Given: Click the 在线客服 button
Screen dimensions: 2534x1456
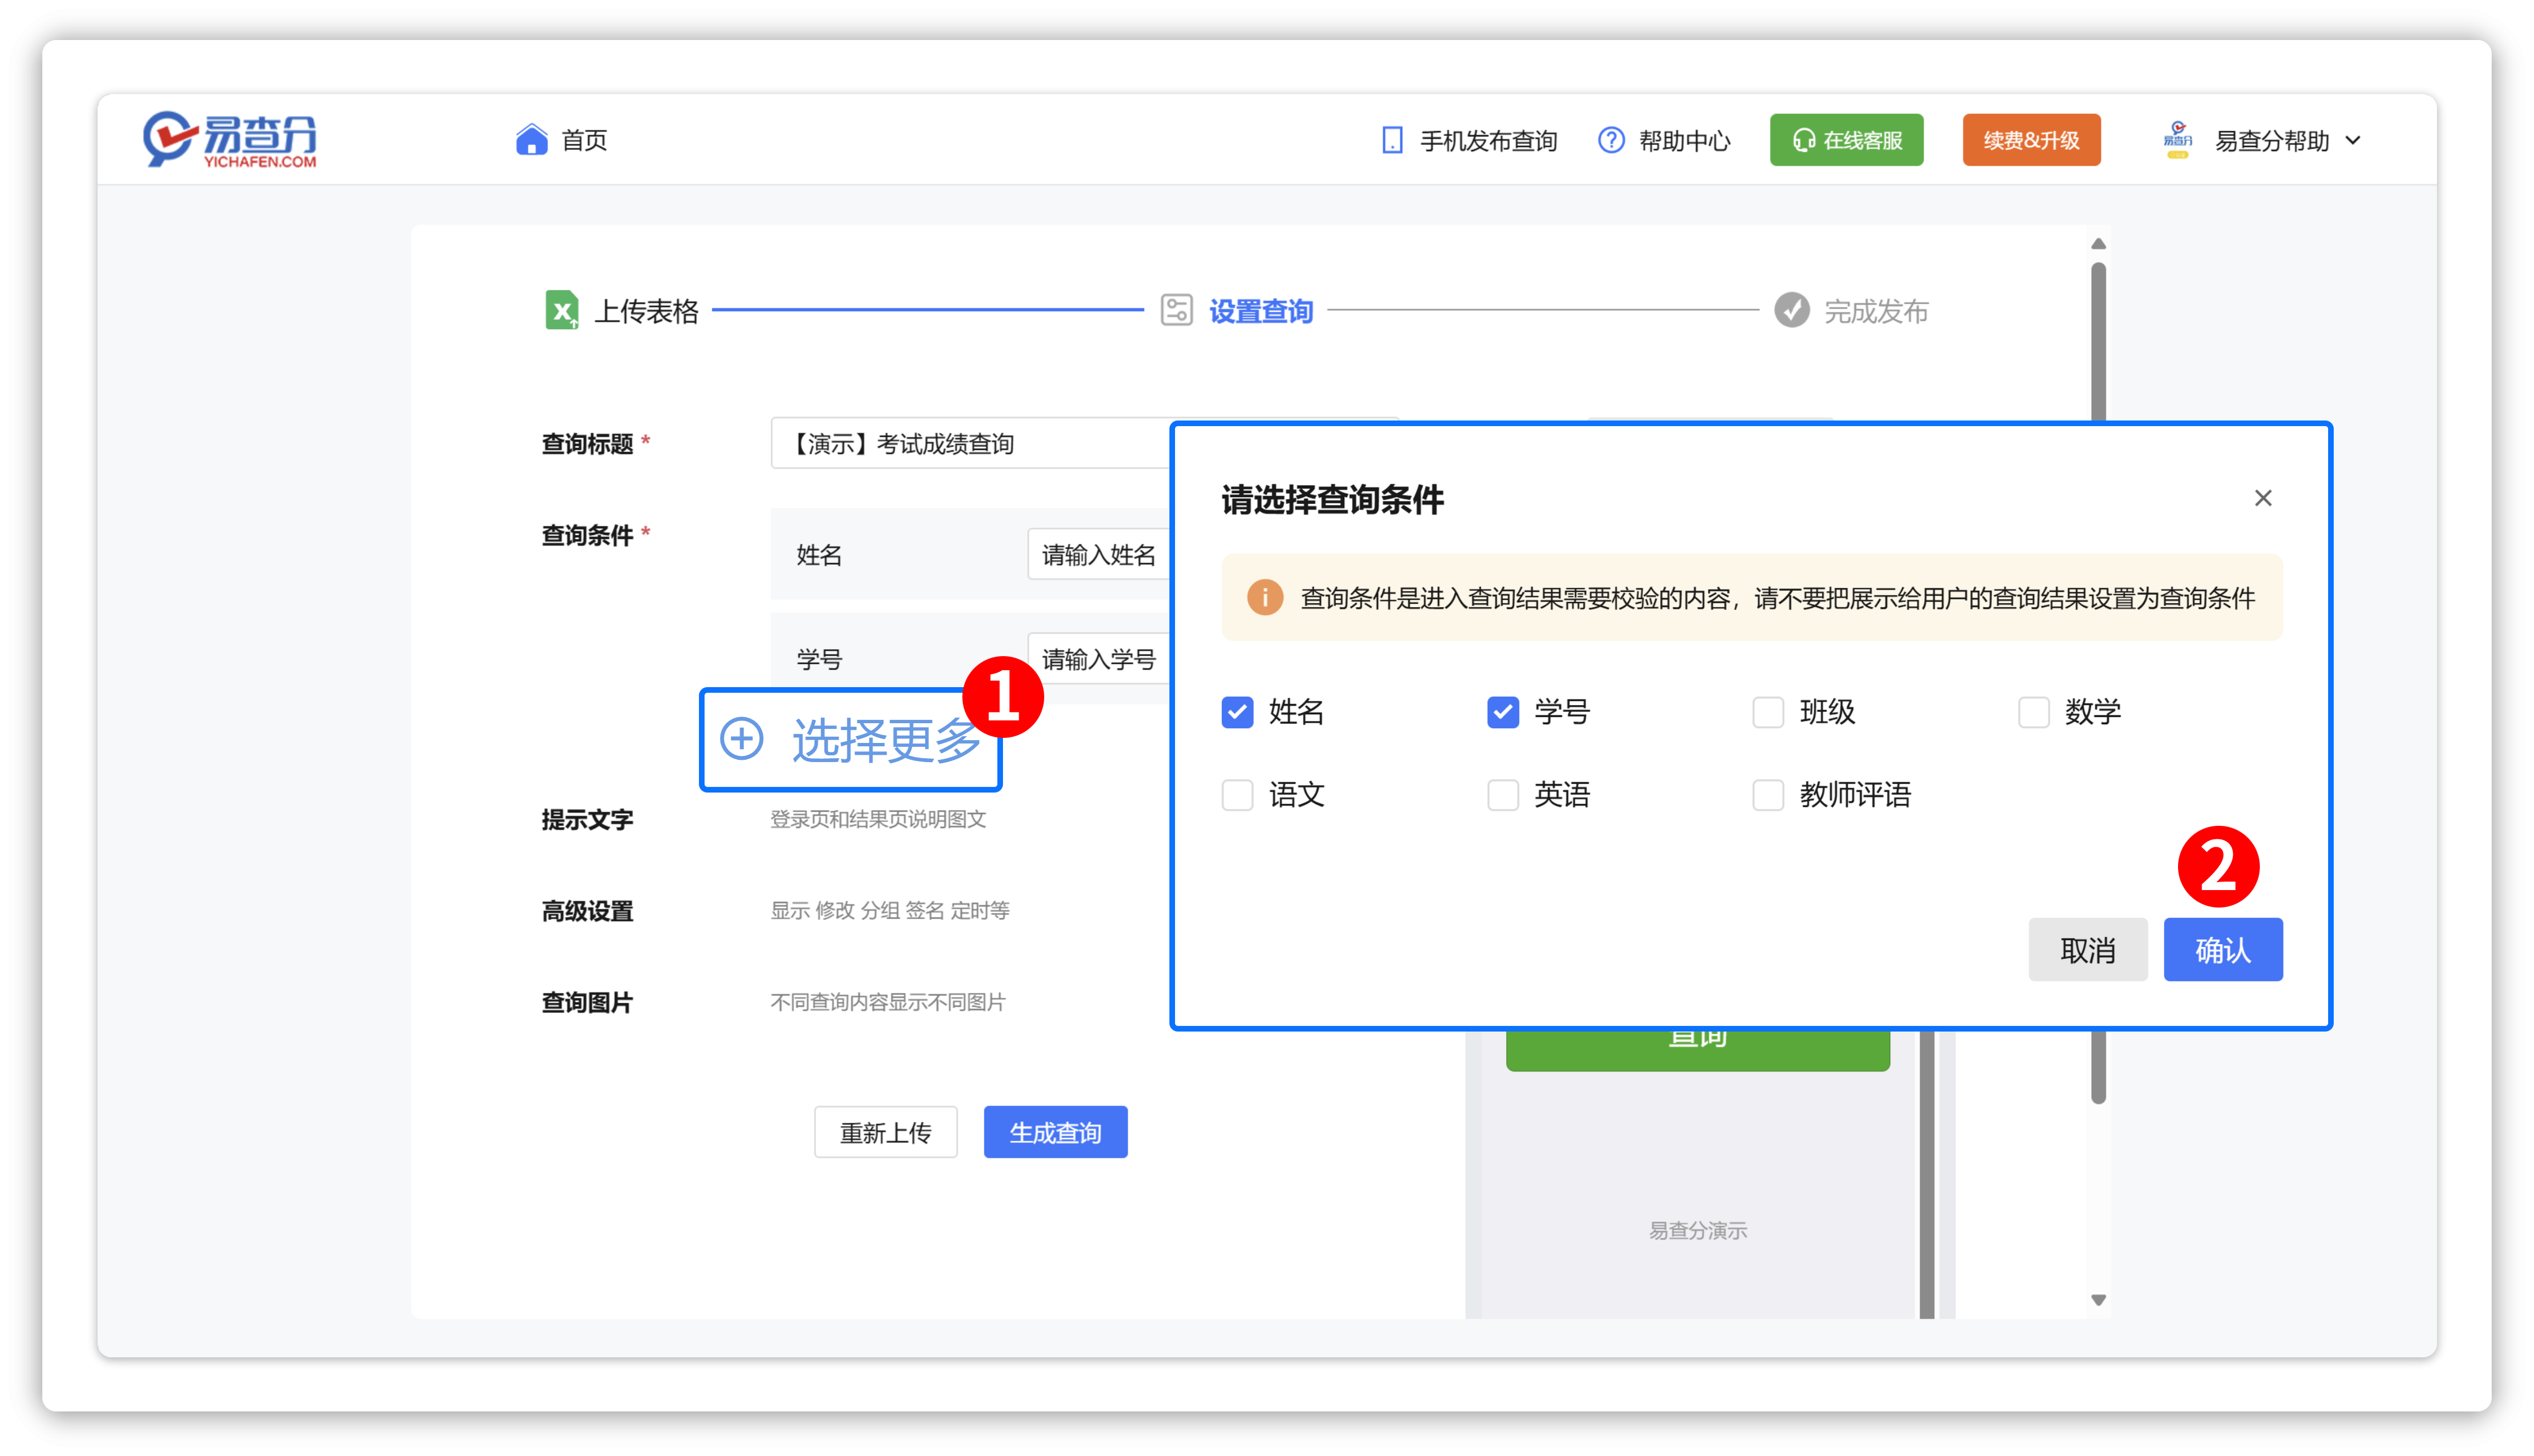Looking at the screenshot, I should [x=1845, y=140].
